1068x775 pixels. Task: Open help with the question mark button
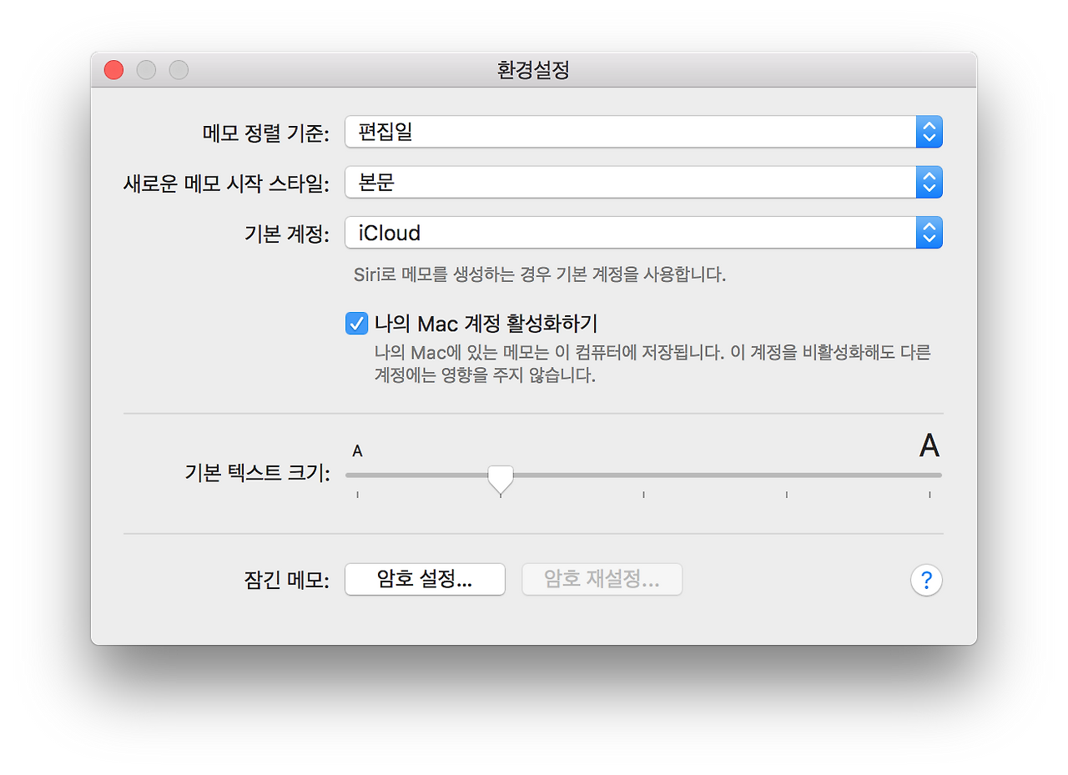click(x=926, y=580)
